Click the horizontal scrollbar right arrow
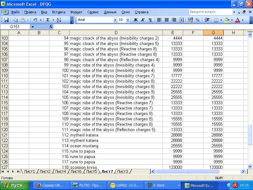The height and width of the screenshot is (190, 253). [243, 171]
